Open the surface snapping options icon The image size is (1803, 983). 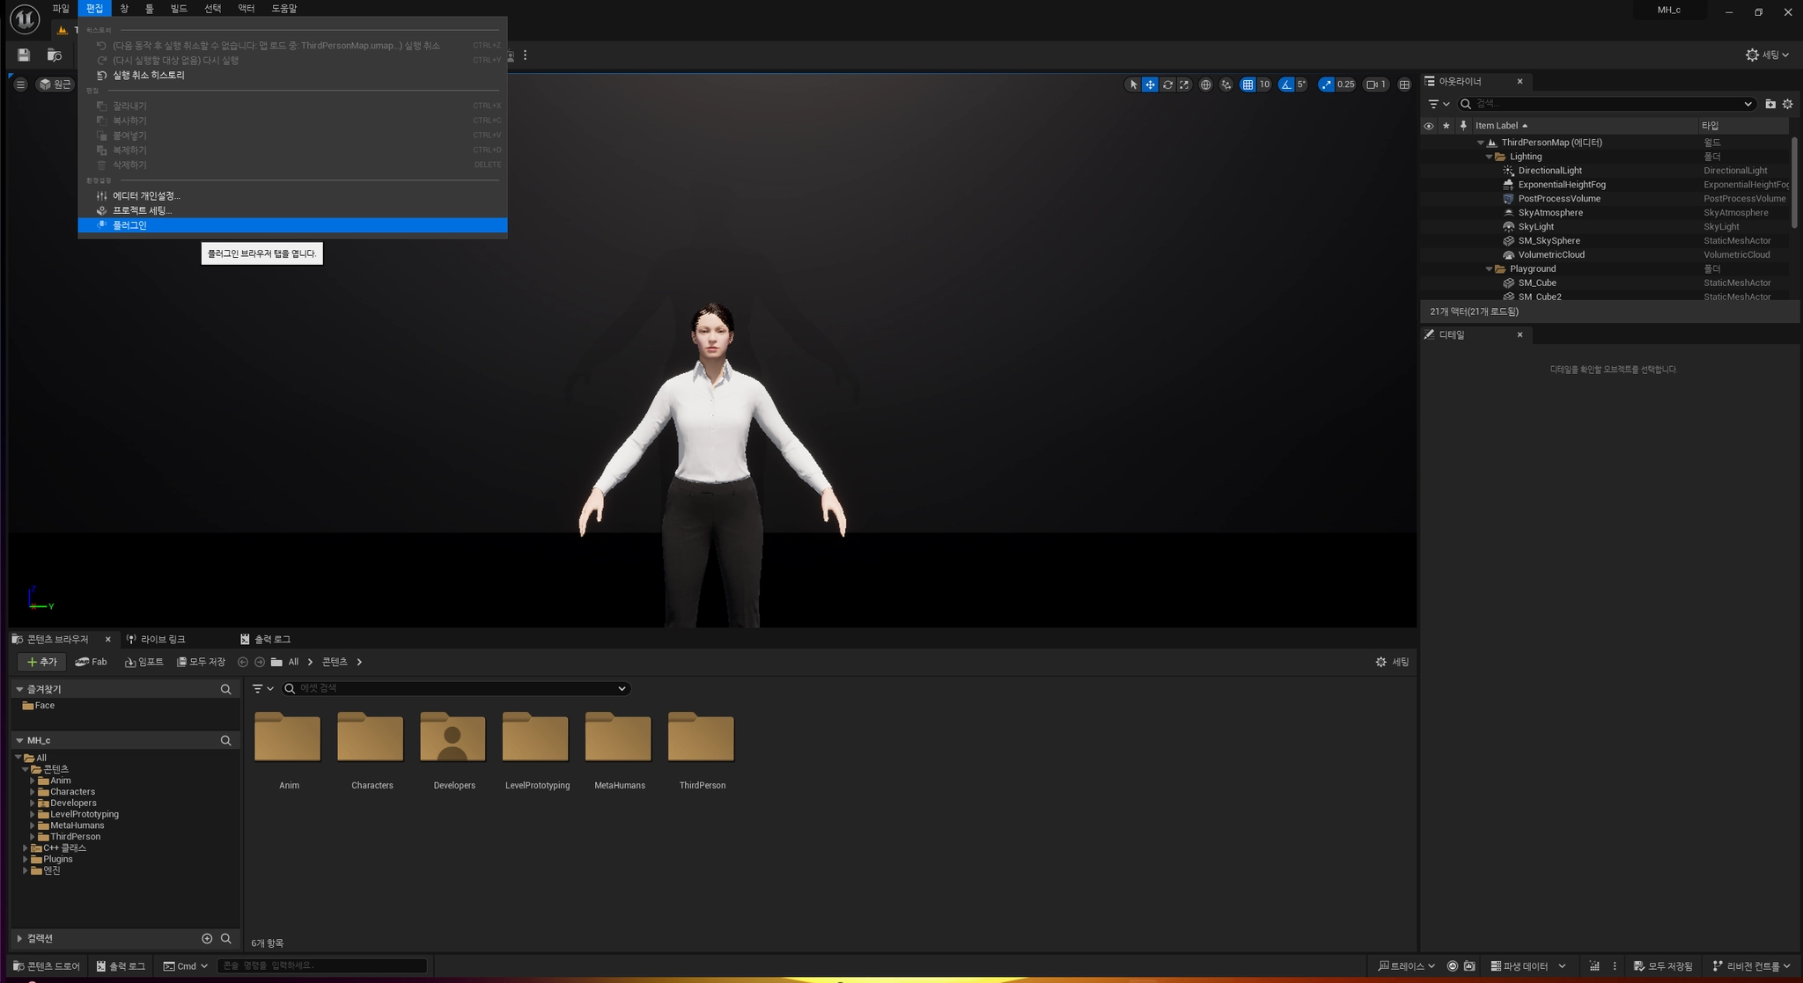1225,84
